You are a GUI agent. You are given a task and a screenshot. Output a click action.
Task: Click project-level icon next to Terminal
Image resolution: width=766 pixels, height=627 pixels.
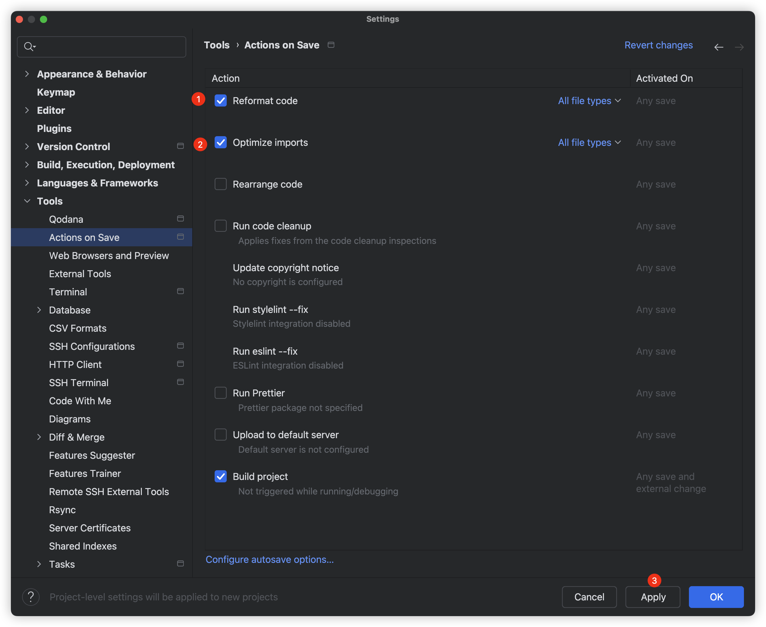tap(180, 291)
